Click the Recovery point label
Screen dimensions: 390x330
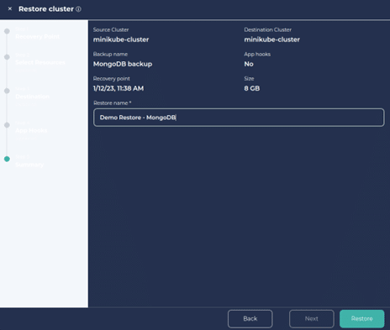pos(112,79)
